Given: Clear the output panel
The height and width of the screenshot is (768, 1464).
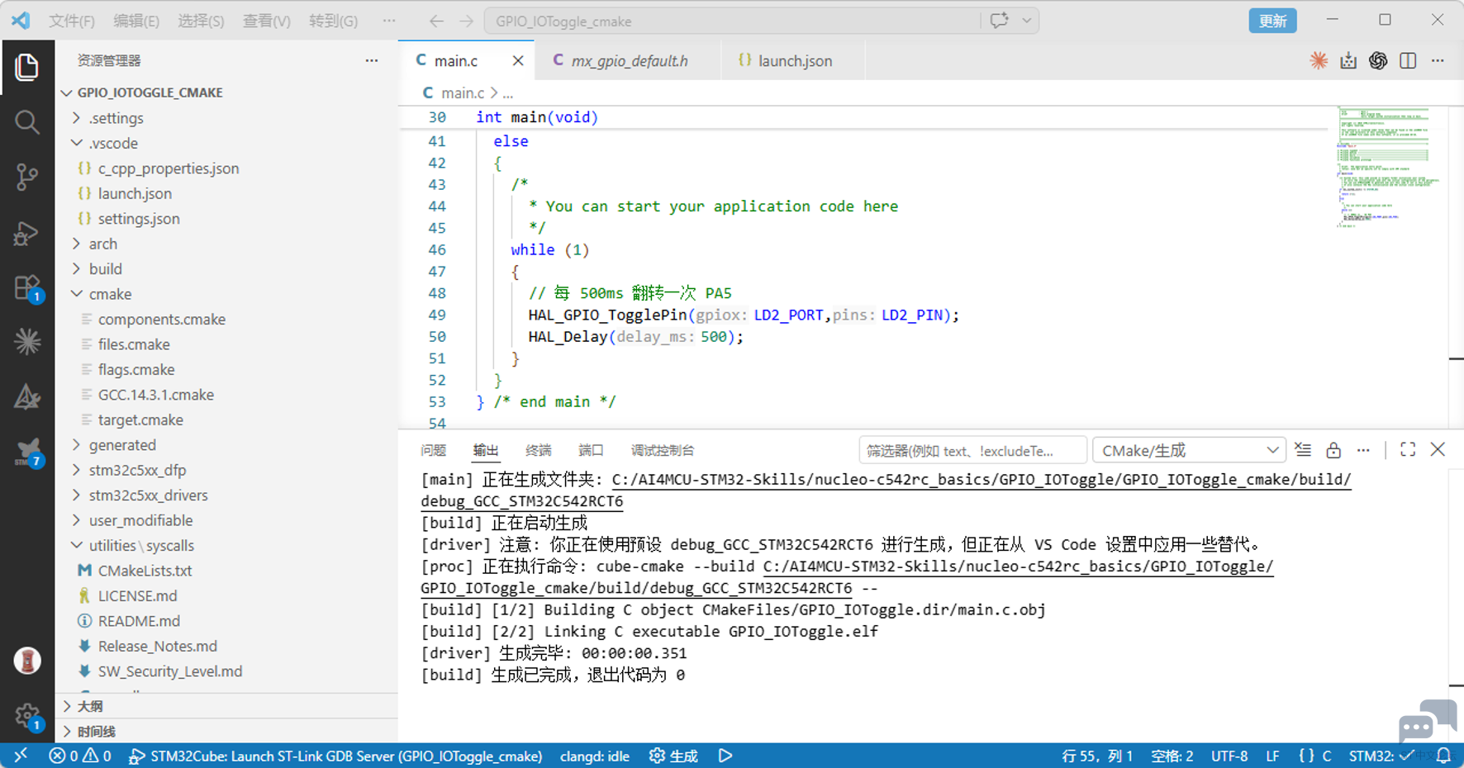Looking at the screenshot, I should (1303, 450).
